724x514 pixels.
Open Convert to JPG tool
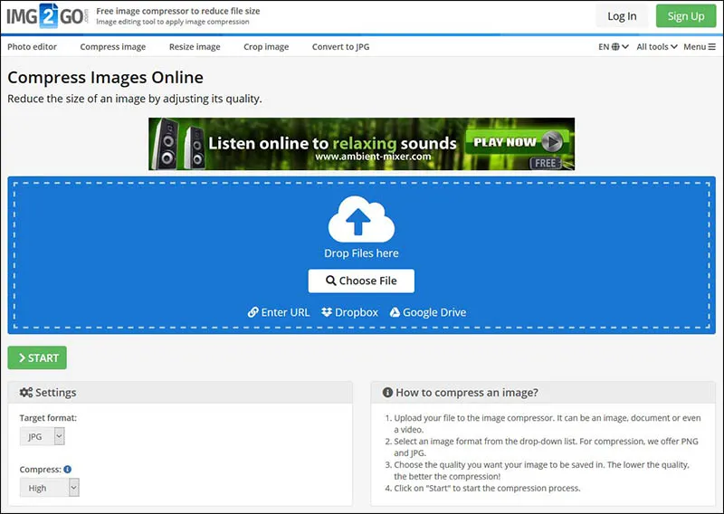point(340,47)
